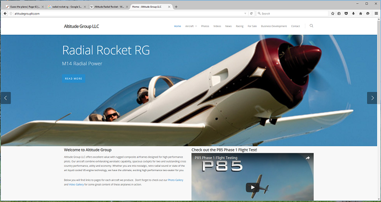The width and height of the screenshot is (381, 202).
Task: Maximize the Firefox window
Action: tap(367, 3)
